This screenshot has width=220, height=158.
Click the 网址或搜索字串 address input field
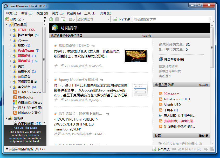coord(170,19)
